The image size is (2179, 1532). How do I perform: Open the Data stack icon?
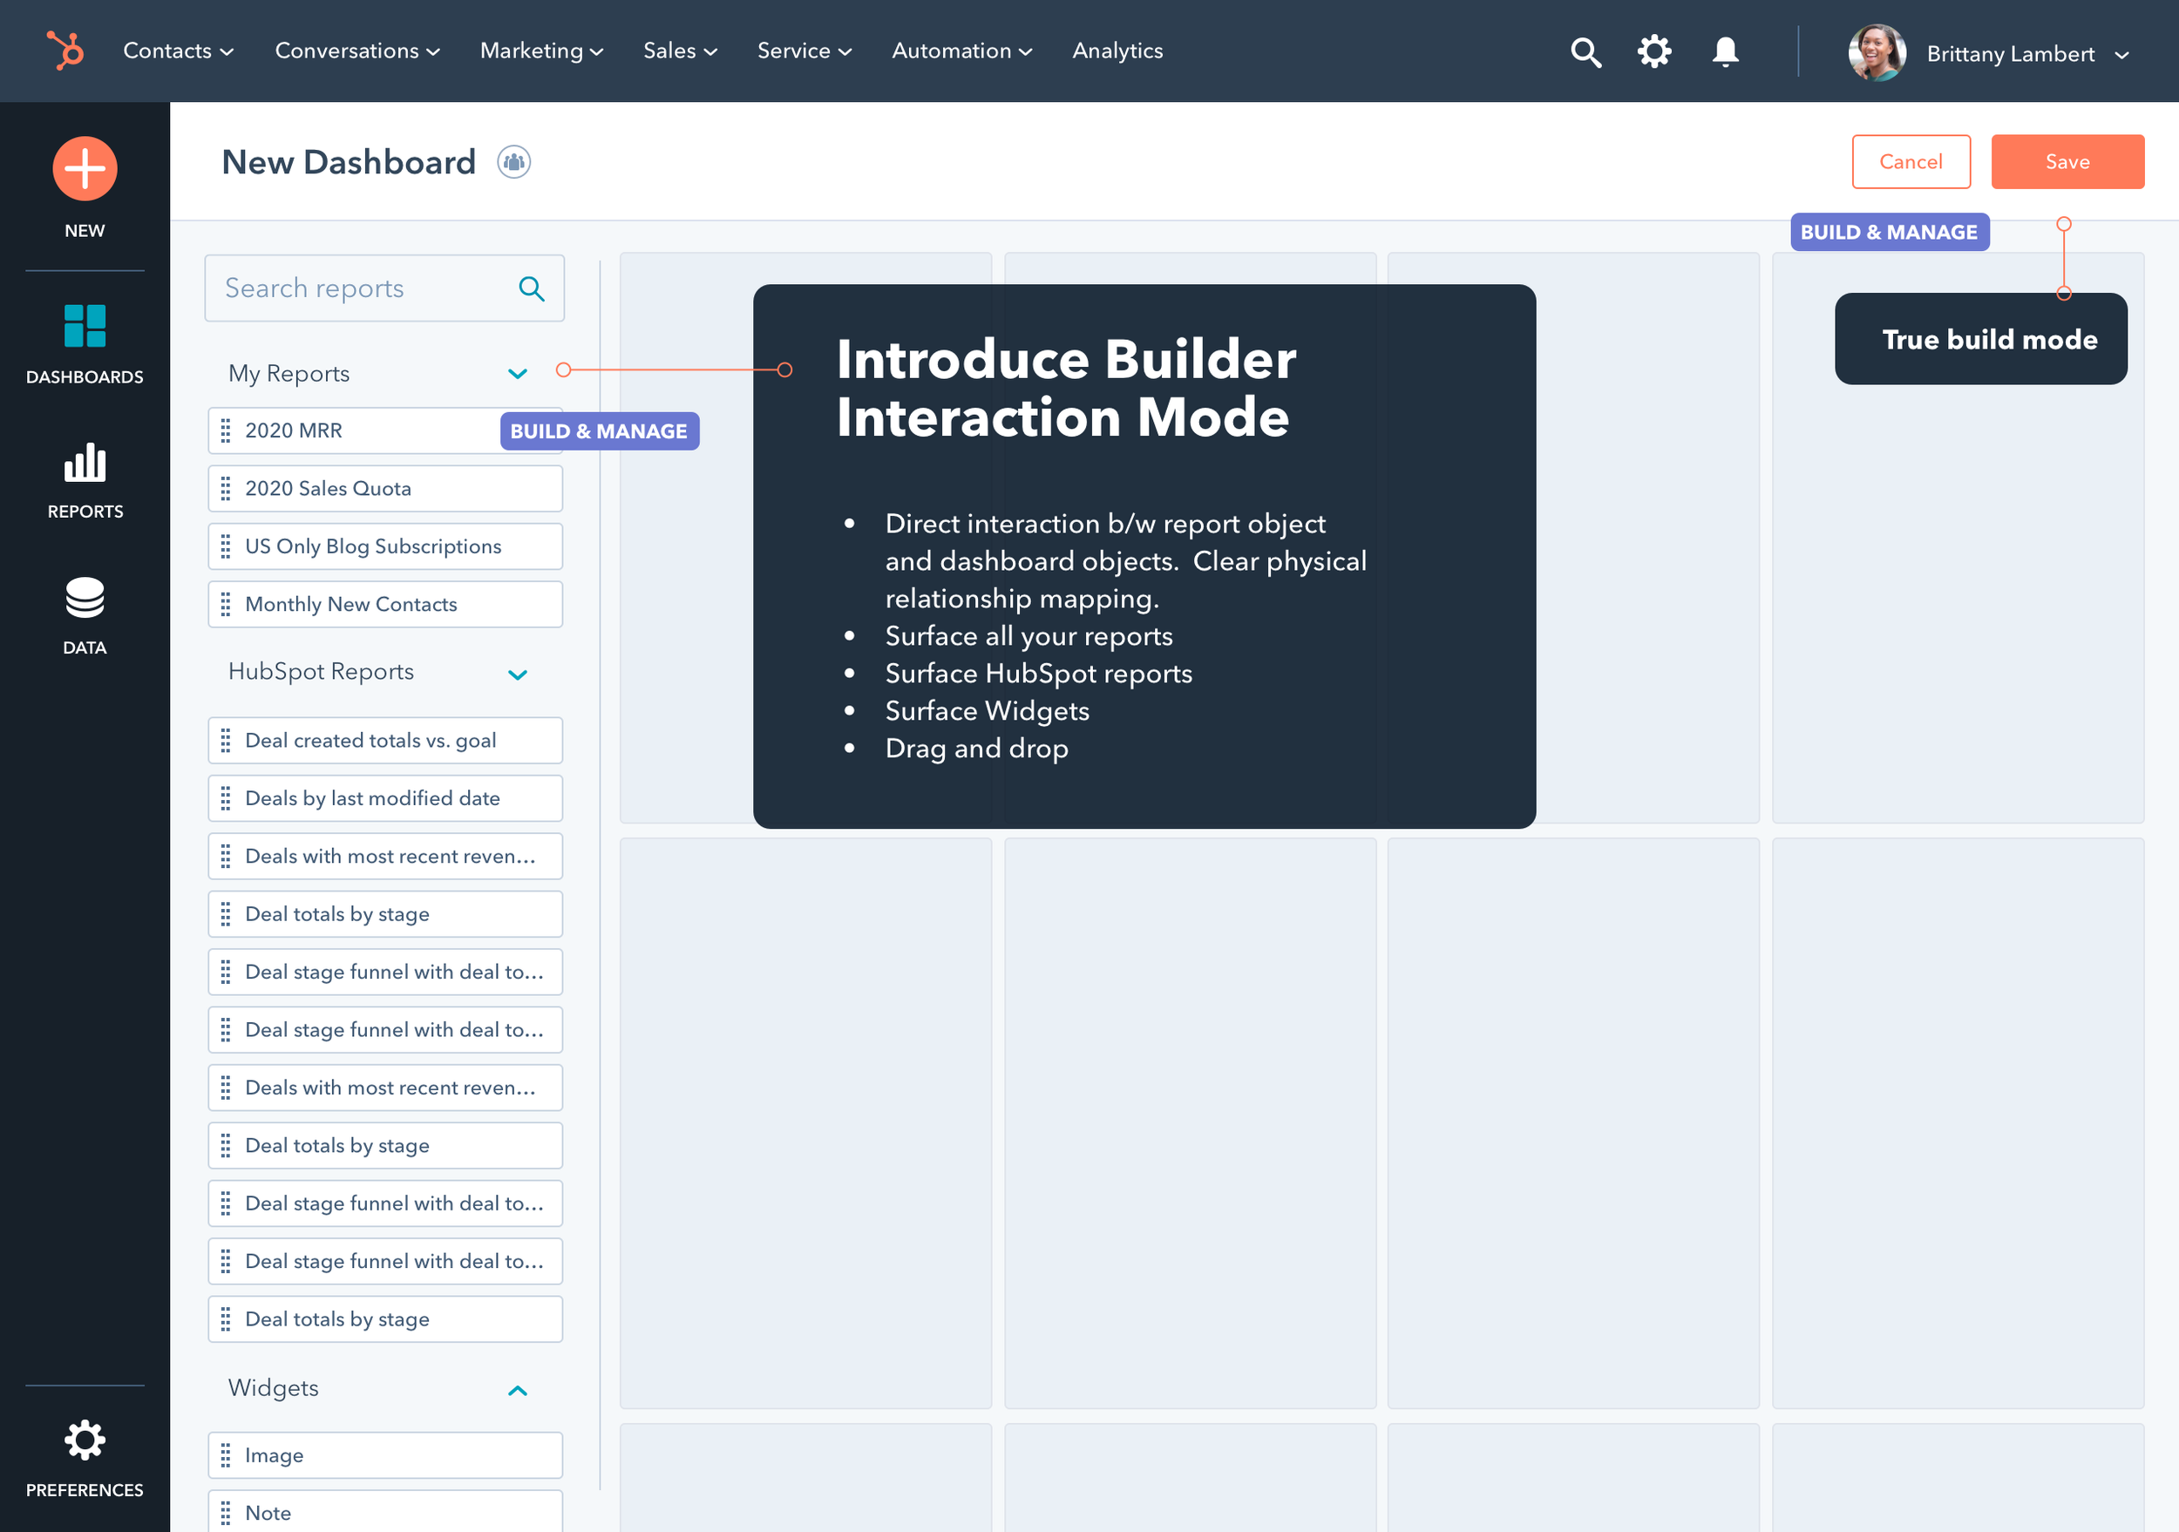point(85,598)
